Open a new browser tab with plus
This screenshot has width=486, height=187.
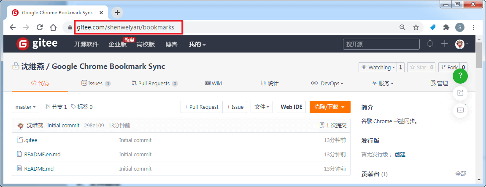tap(117, 13)
